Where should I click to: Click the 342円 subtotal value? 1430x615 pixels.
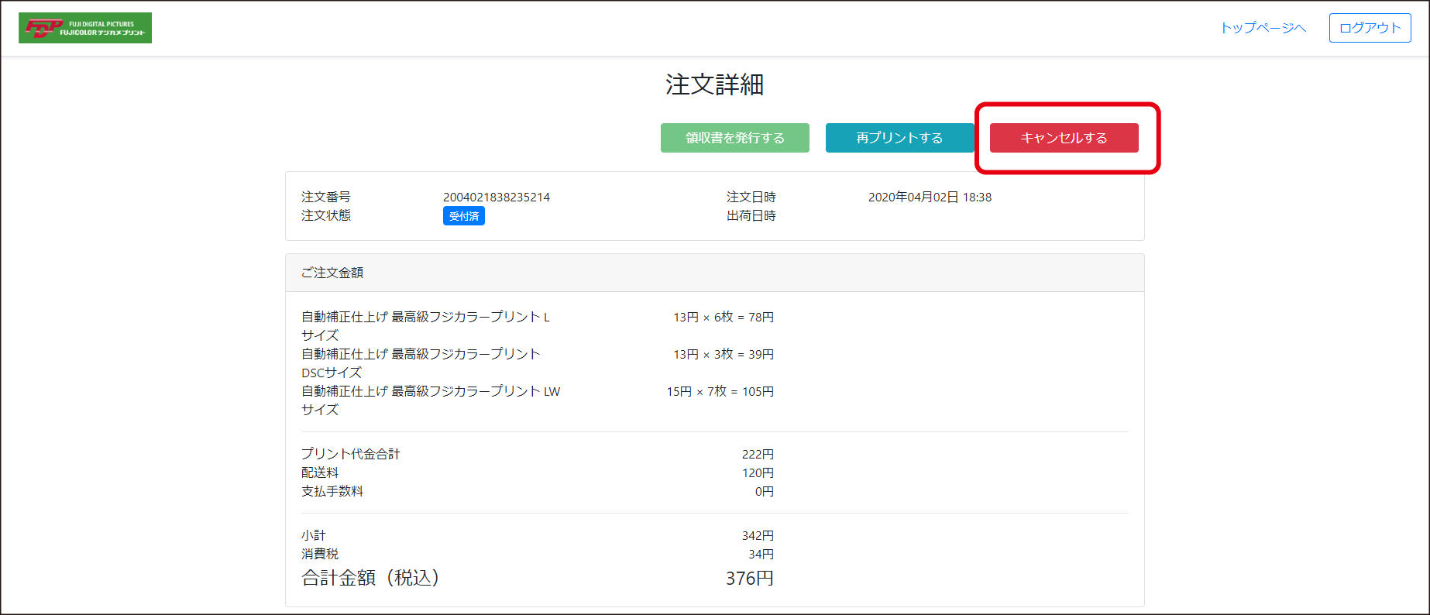[758, 535]
